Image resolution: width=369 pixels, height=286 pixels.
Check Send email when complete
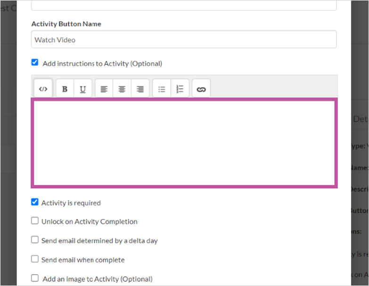[x=35, y=259]
